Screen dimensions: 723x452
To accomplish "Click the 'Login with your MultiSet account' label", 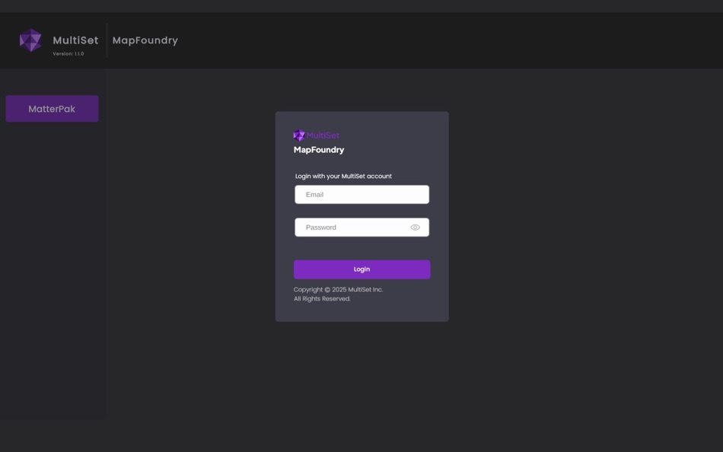I will tap(343, 175).
